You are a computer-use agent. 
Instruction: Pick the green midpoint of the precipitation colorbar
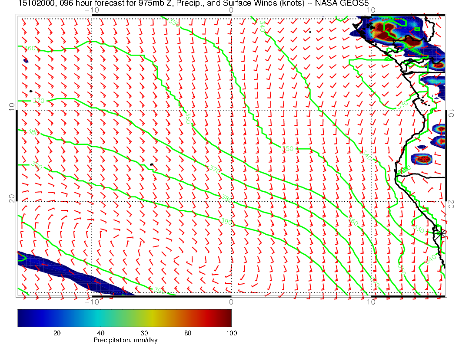click(x=124, y=318)
